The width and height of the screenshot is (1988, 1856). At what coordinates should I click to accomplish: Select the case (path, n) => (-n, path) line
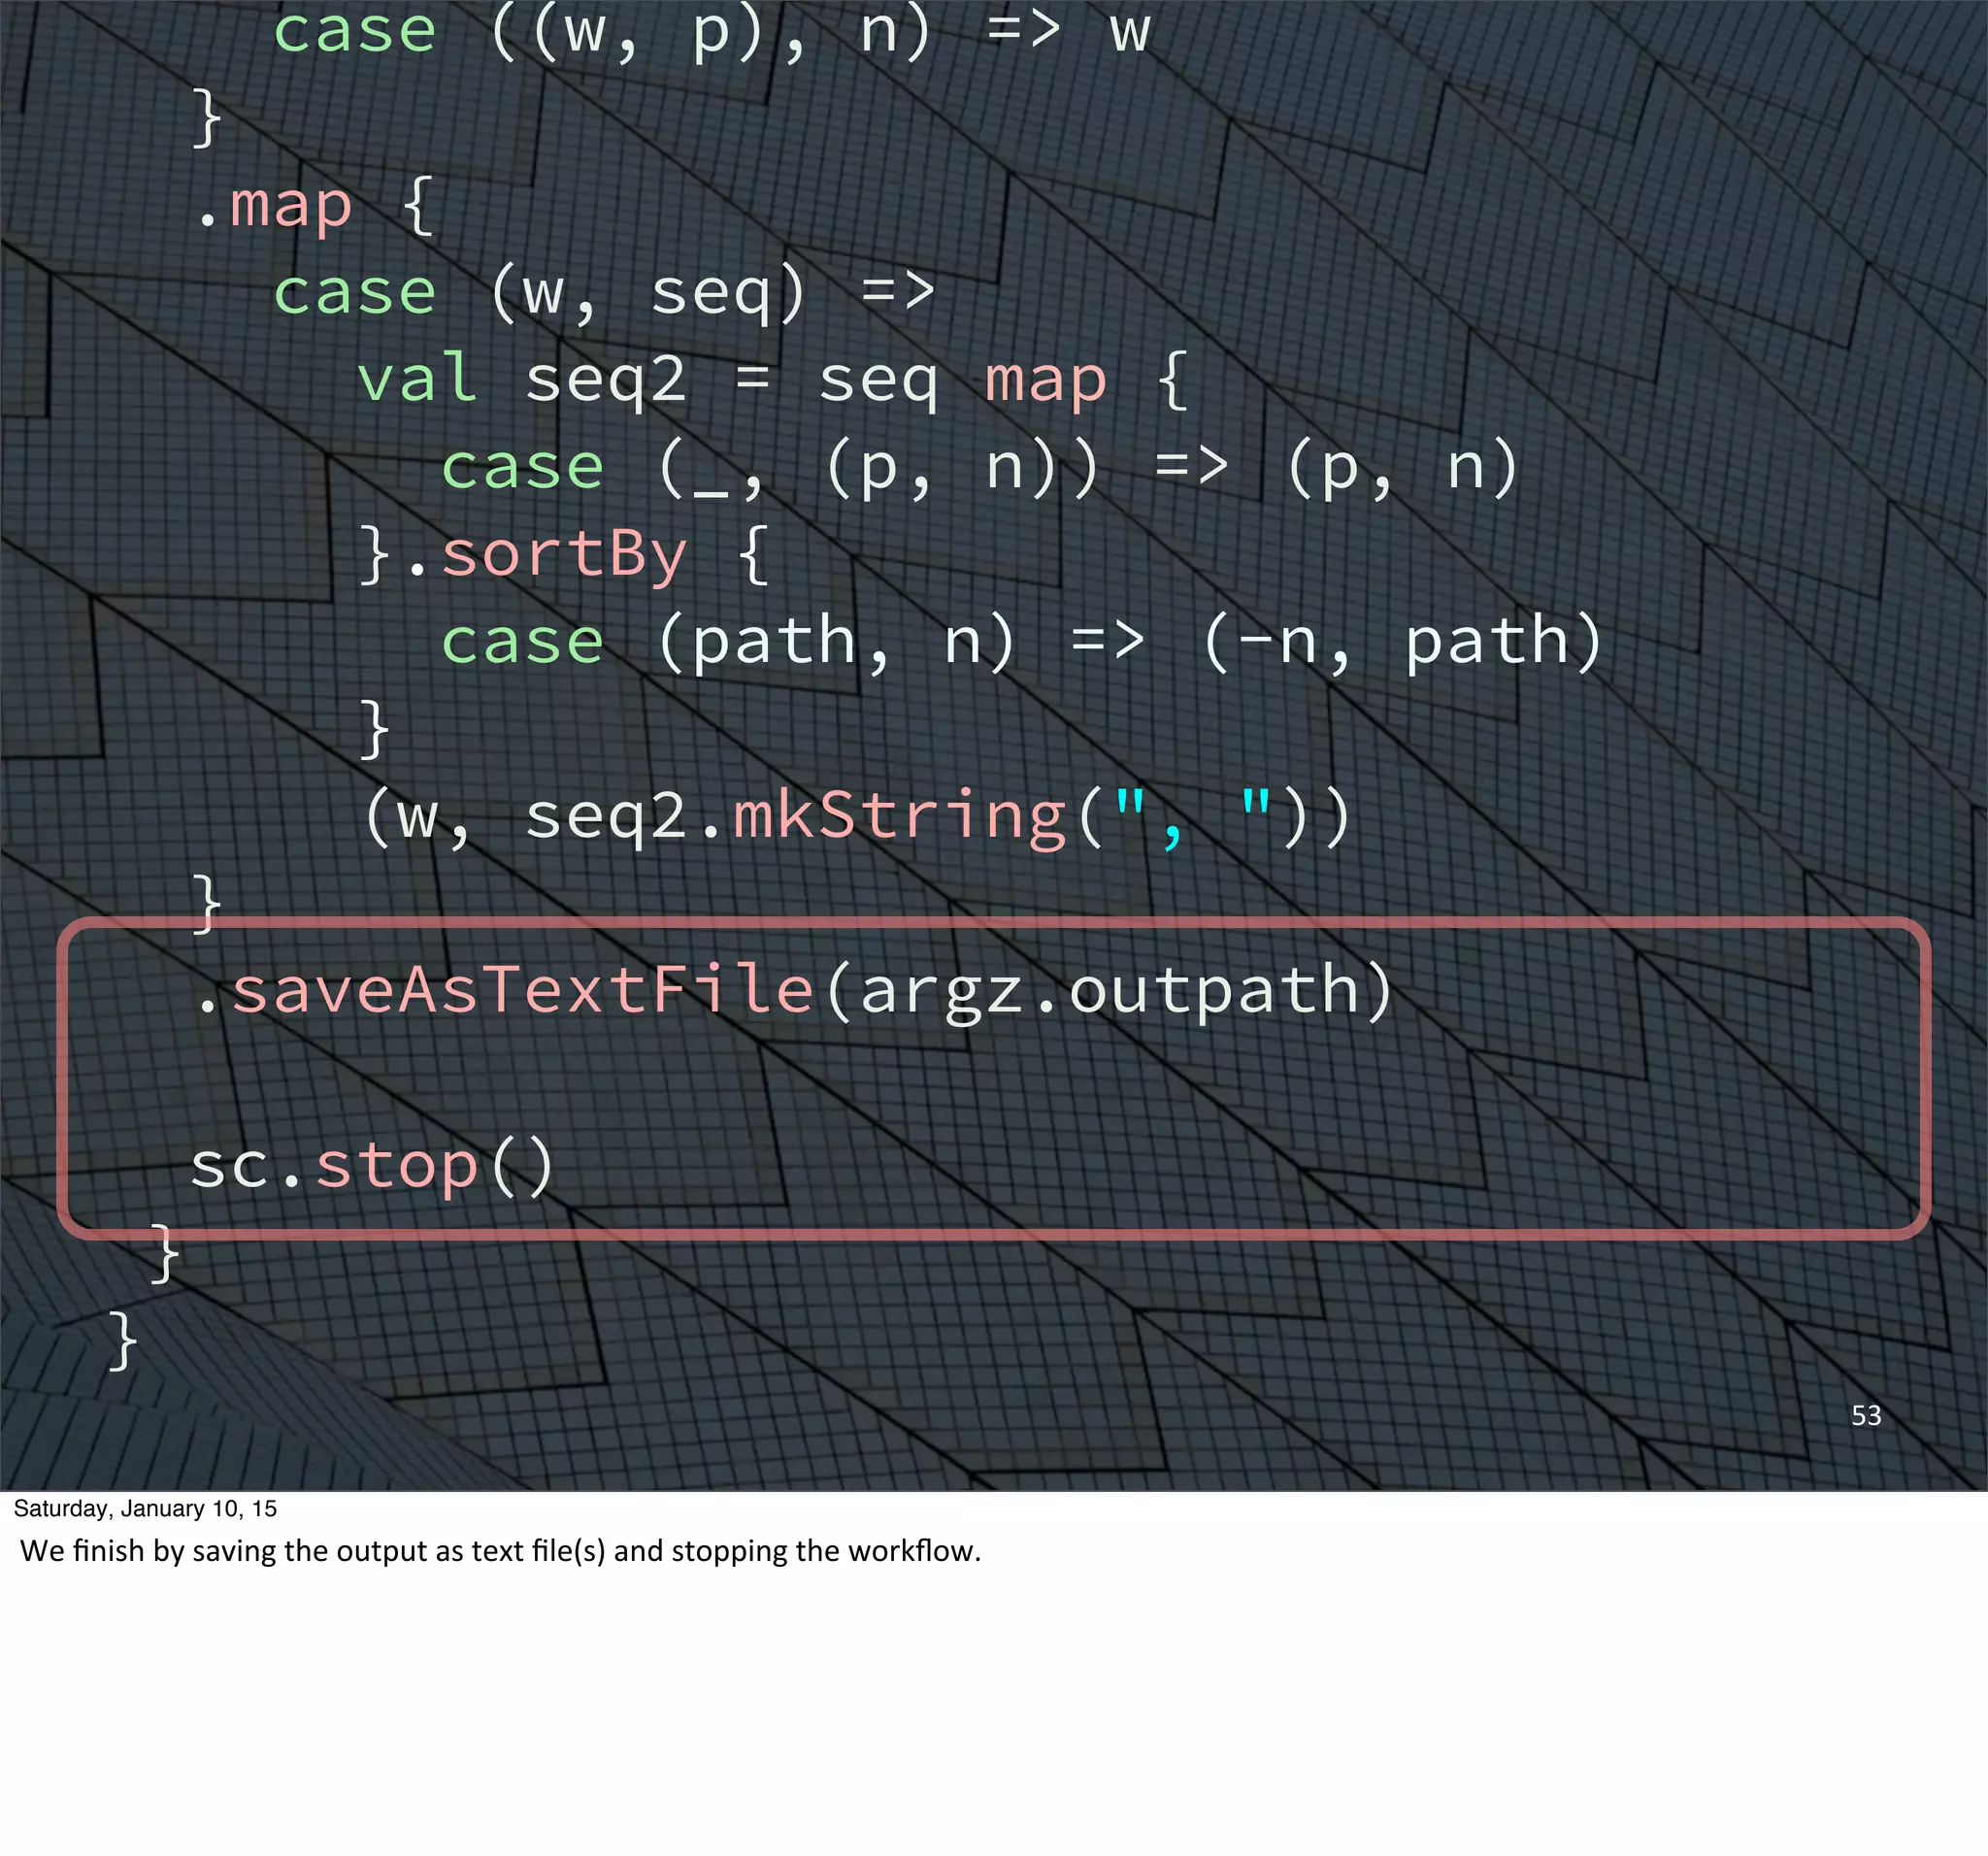(1022, 642)
